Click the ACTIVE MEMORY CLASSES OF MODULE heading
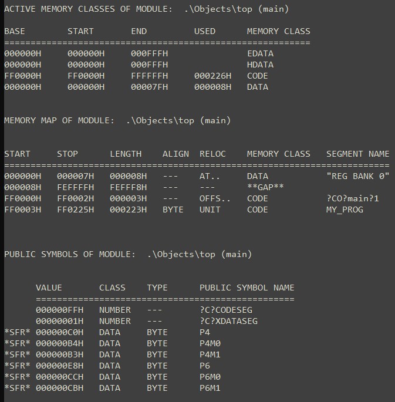Screen dimensions: 395x402 (88, 9)
